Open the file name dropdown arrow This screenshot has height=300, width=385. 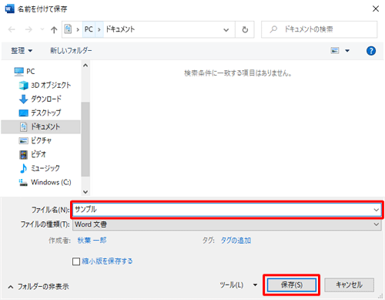377,210
